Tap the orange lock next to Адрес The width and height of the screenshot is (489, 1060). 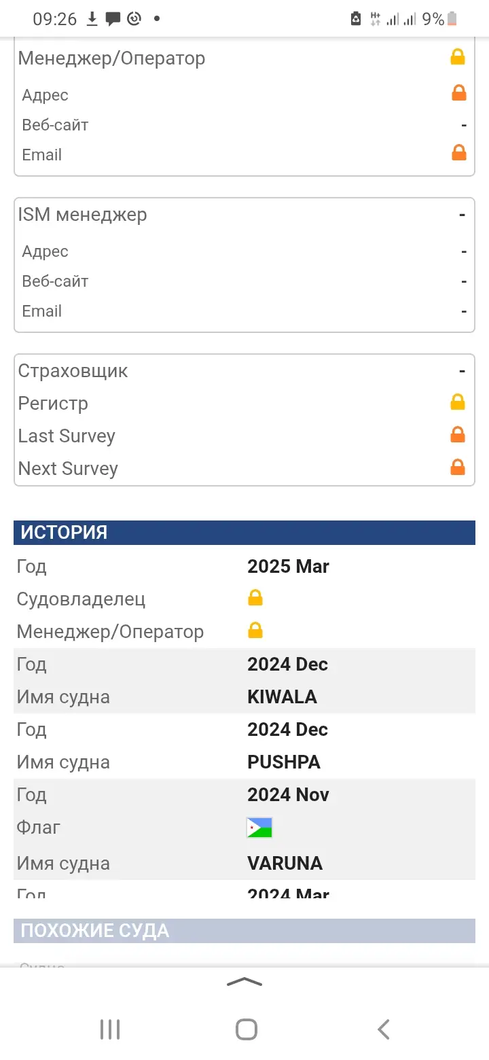pyautogui.click(x=459, y=93)
